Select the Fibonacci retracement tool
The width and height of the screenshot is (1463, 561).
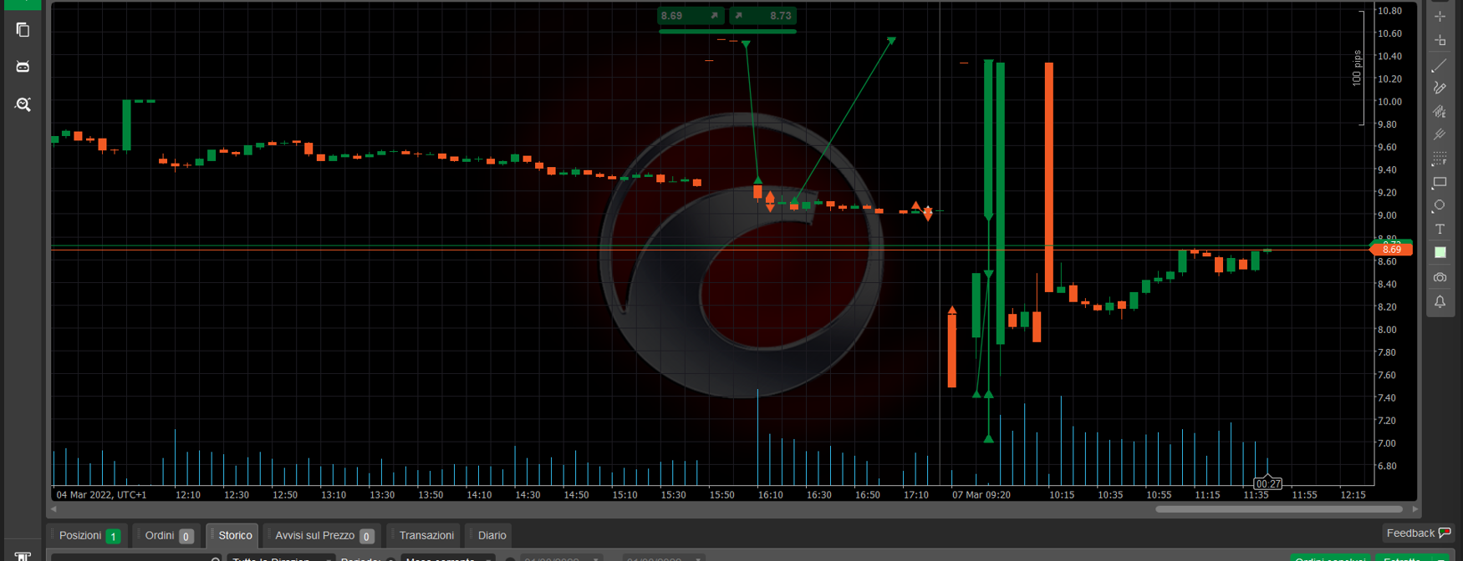coord(1440,158)
